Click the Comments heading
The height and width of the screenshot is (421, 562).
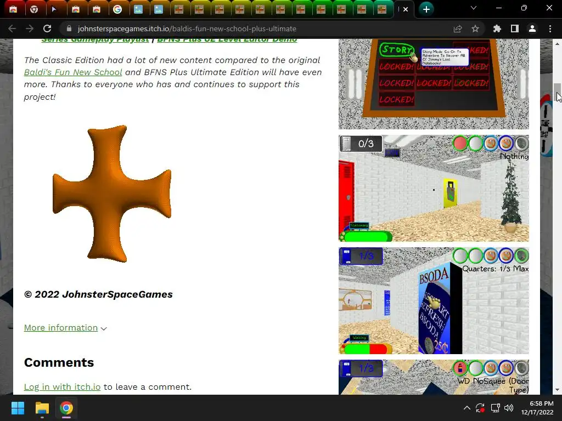(x=59, y=362)
